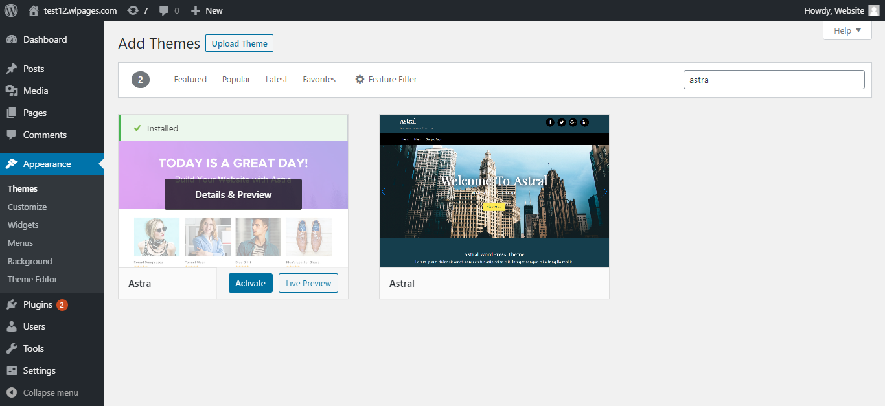Open Menus submenu item
Viewport: 885px width, 406px height.
20,243
